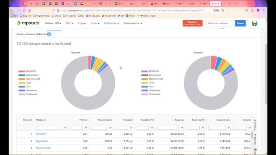Go to browser home page icon
Image resolution: width=276 pixels, height=155 pixels.
coord(30,10)
